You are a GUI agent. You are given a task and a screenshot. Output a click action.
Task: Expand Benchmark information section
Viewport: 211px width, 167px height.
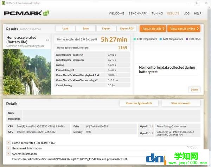pyautogui.click(x=8, y=148)
